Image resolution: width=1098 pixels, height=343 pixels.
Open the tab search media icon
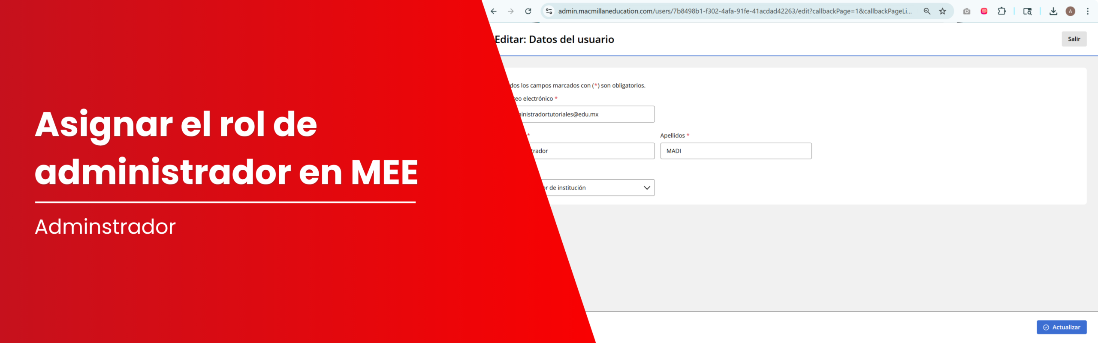point(1027,12)
